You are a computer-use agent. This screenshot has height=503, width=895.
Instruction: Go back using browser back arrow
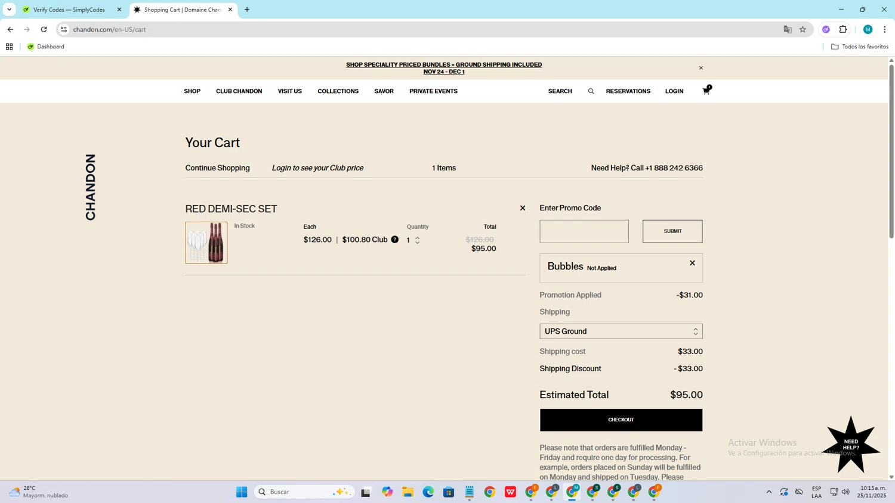click(10, 29)
